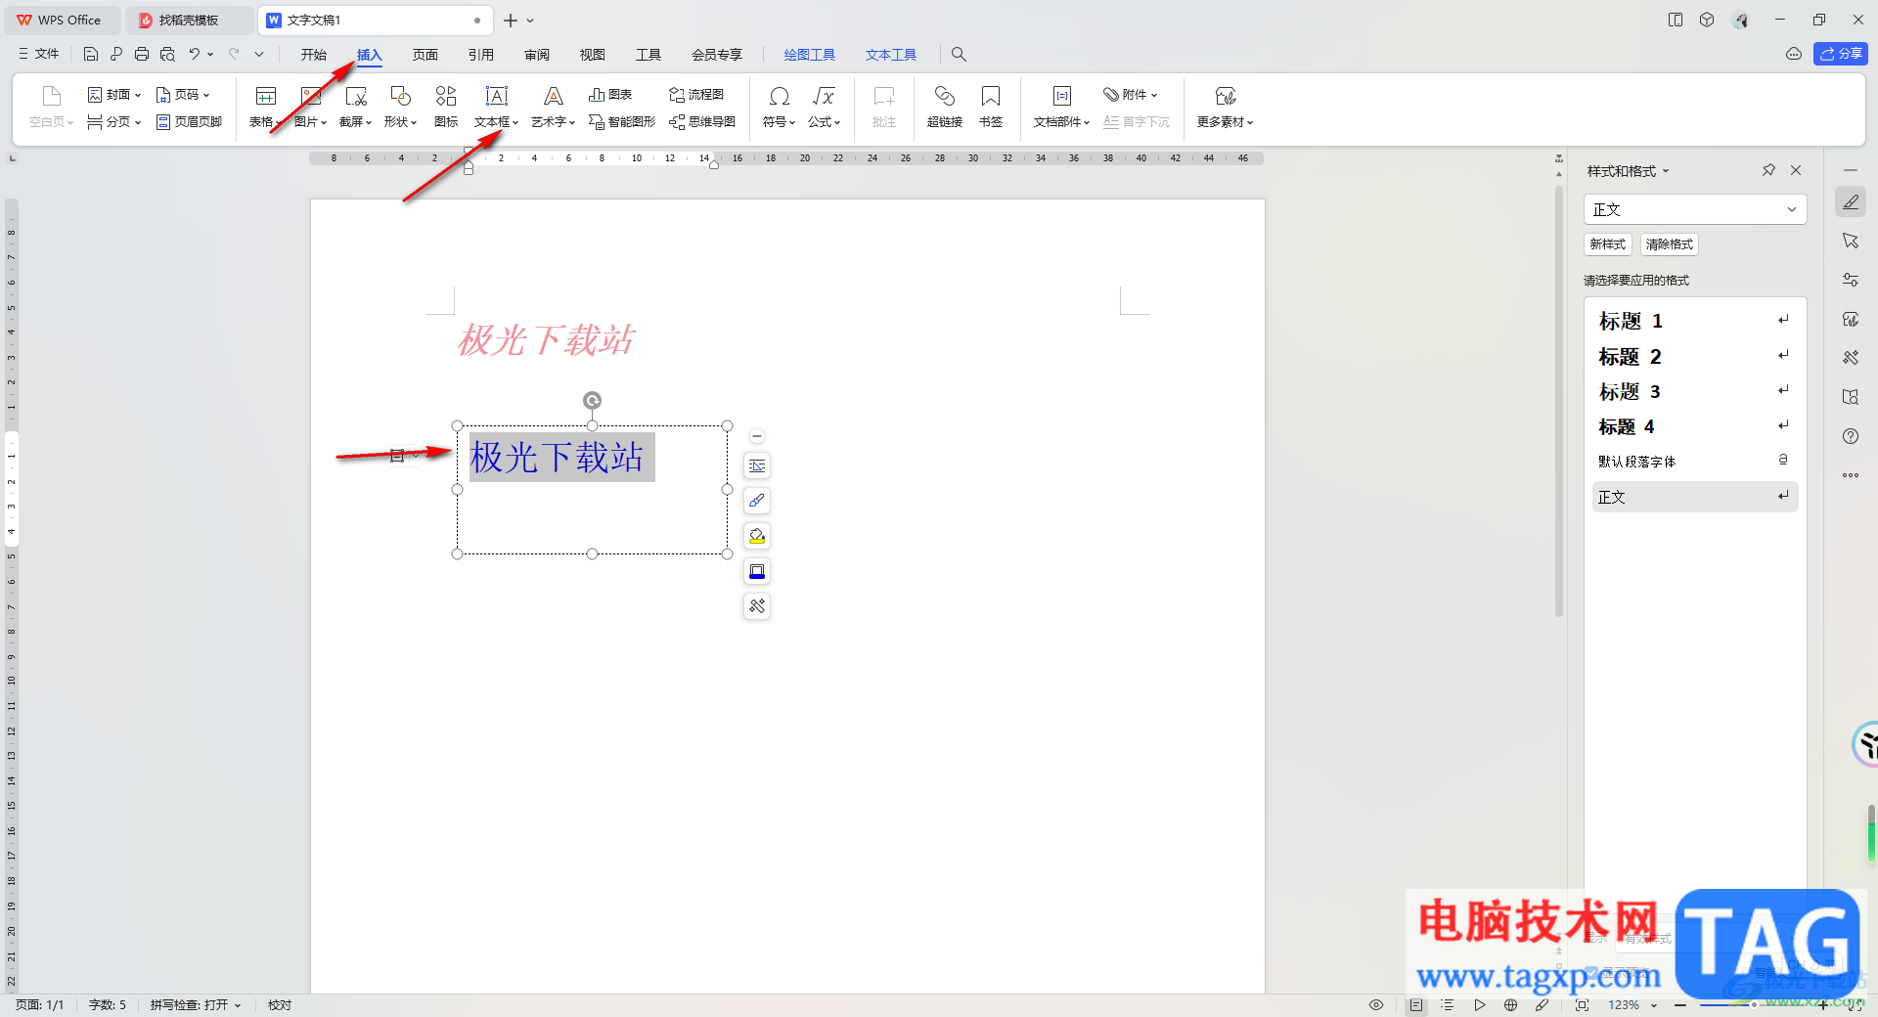The height and width of the screenshot is (1017, 1878).
Task: Switch to the 引用 ribbon tab
Action: [x=481, y=55]
